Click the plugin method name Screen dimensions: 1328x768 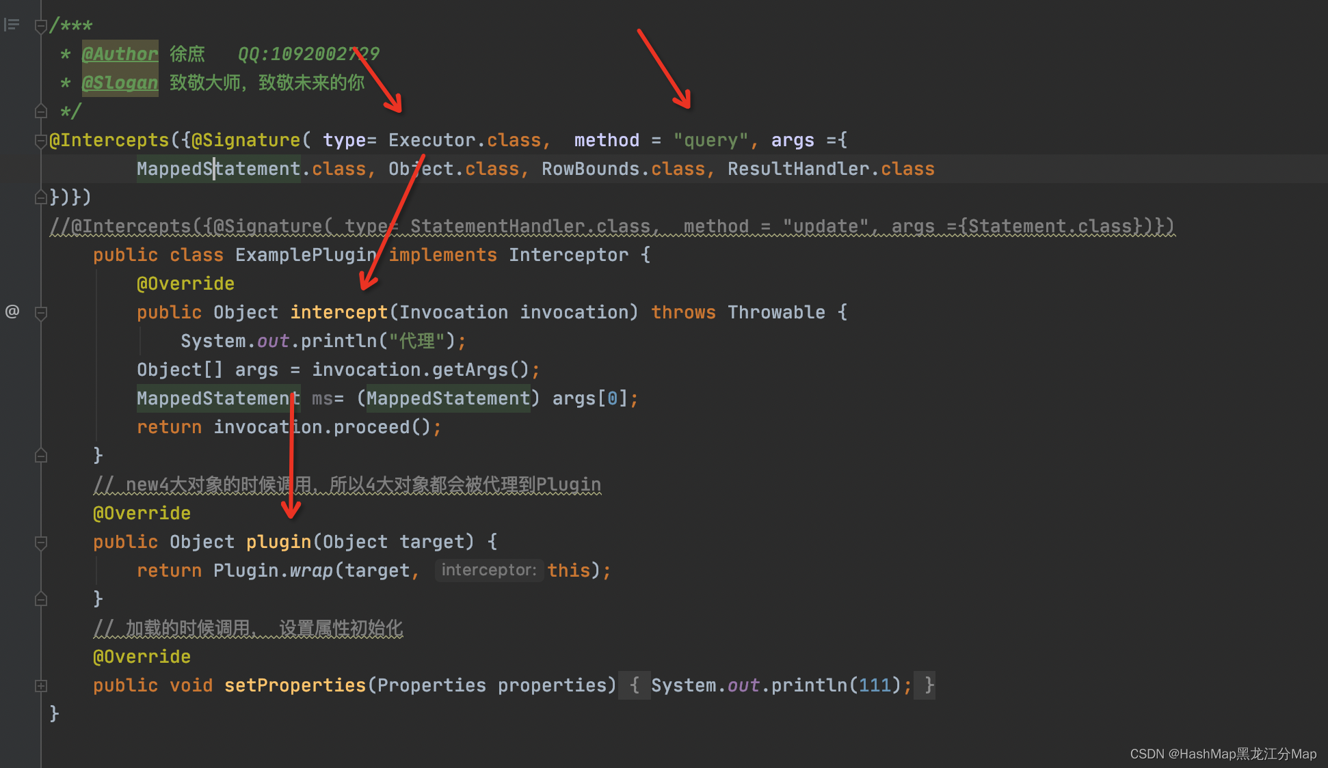tap(279, 542)
